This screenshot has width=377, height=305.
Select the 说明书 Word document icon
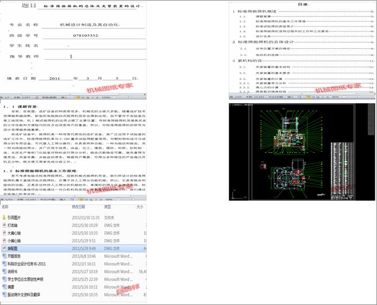(x=4, y=271)
